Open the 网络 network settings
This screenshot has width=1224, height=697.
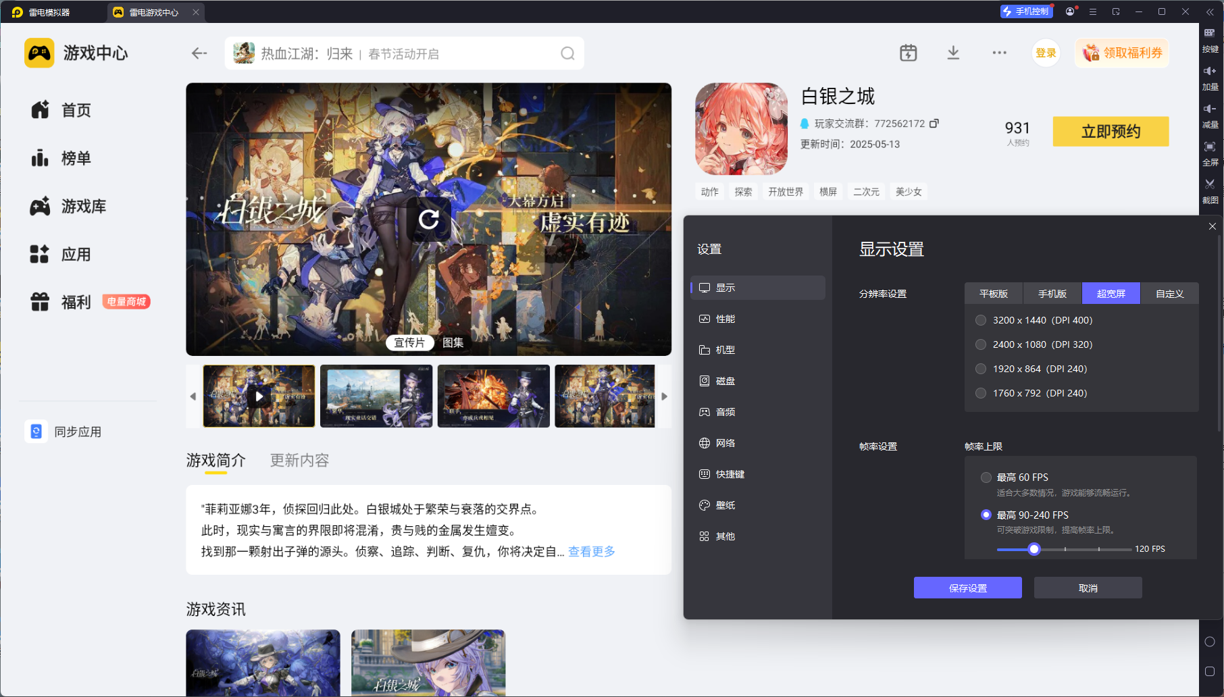click(758, 443)
